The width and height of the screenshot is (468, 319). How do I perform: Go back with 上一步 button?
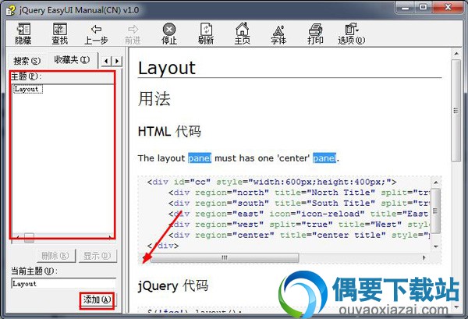[x=96, y=34]
